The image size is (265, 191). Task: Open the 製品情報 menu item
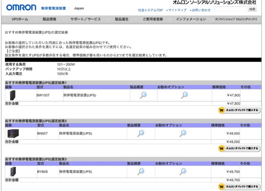point(49,19)
